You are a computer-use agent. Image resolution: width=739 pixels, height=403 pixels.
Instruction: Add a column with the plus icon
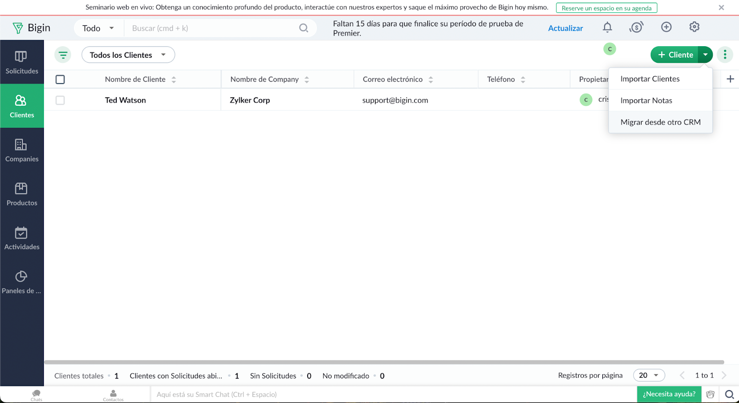(730, 79)
